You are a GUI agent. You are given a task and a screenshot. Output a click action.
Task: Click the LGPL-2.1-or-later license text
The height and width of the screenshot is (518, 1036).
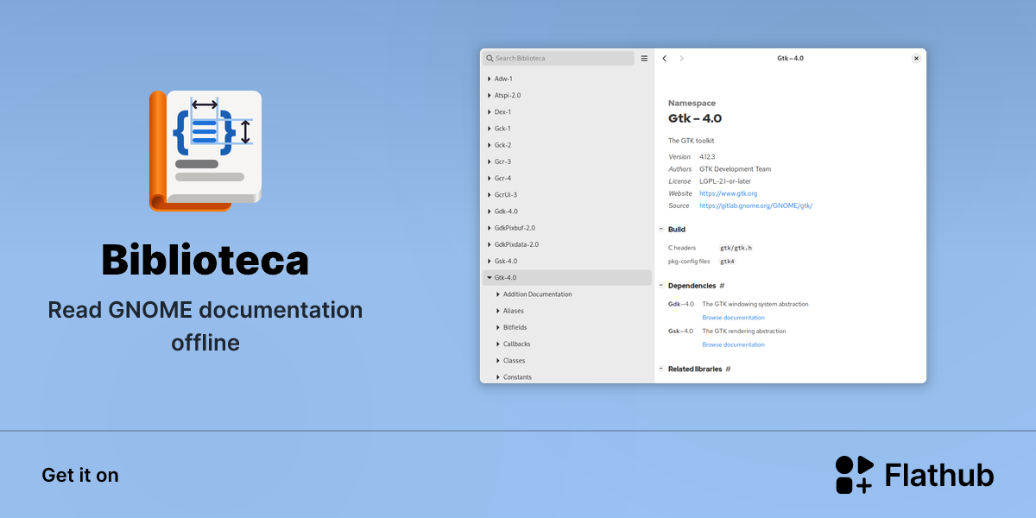tap(725, 181)
